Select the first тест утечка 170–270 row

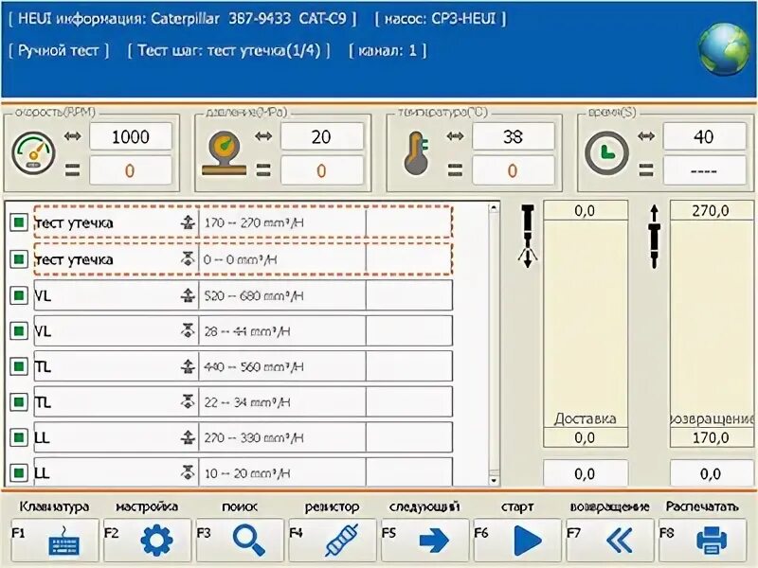(x=244, y=222)
